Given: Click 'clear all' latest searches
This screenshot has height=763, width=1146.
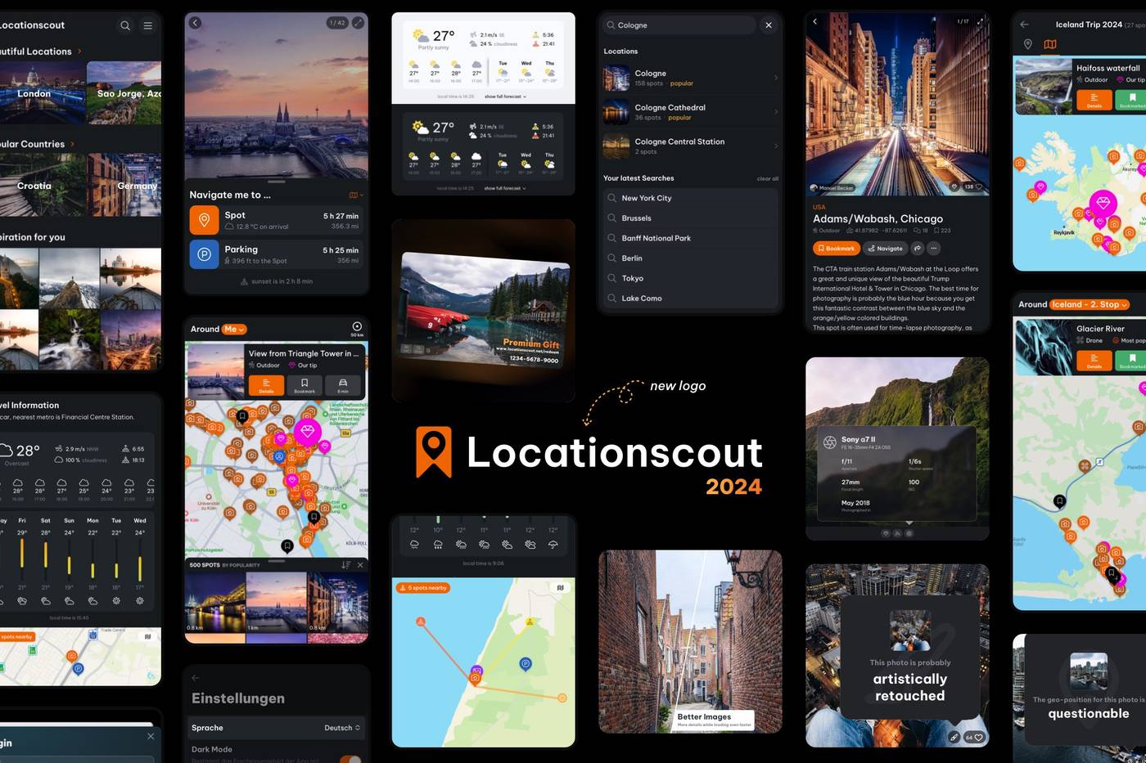Looking at the screenshot, I should click(x=768, y=178).
